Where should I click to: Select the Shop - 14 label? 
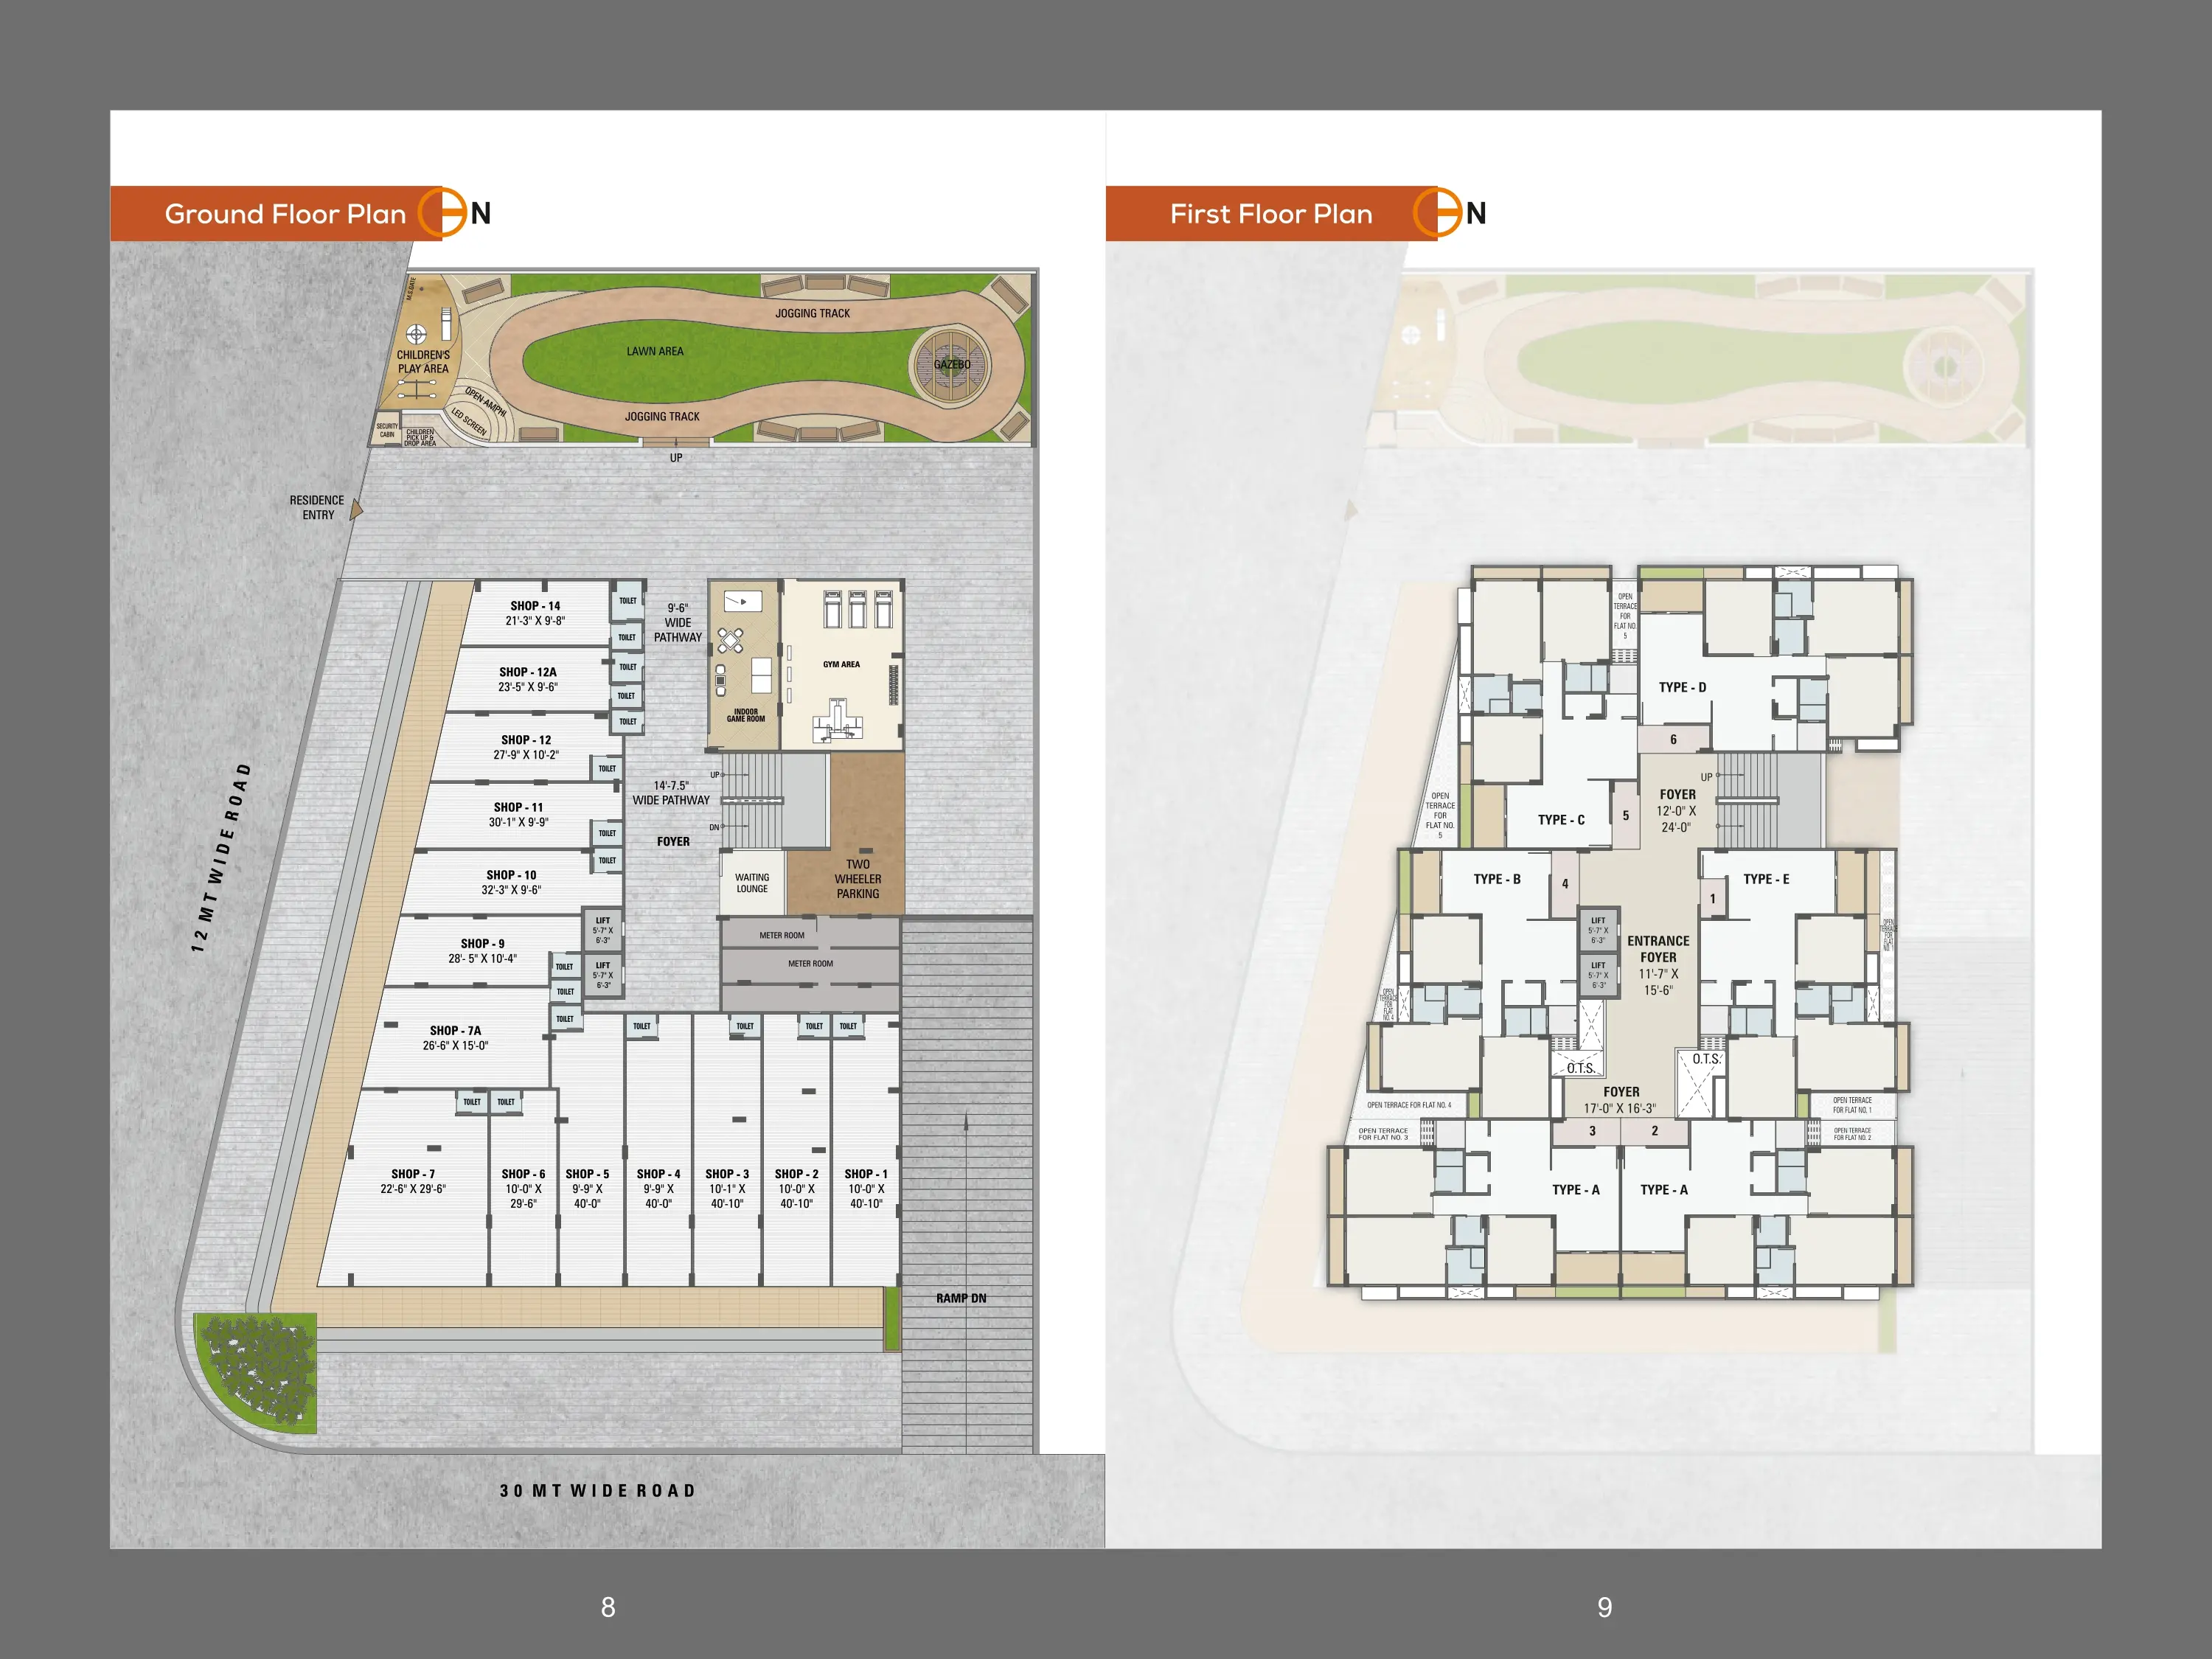pyautogui.click(x=535, y=606)
